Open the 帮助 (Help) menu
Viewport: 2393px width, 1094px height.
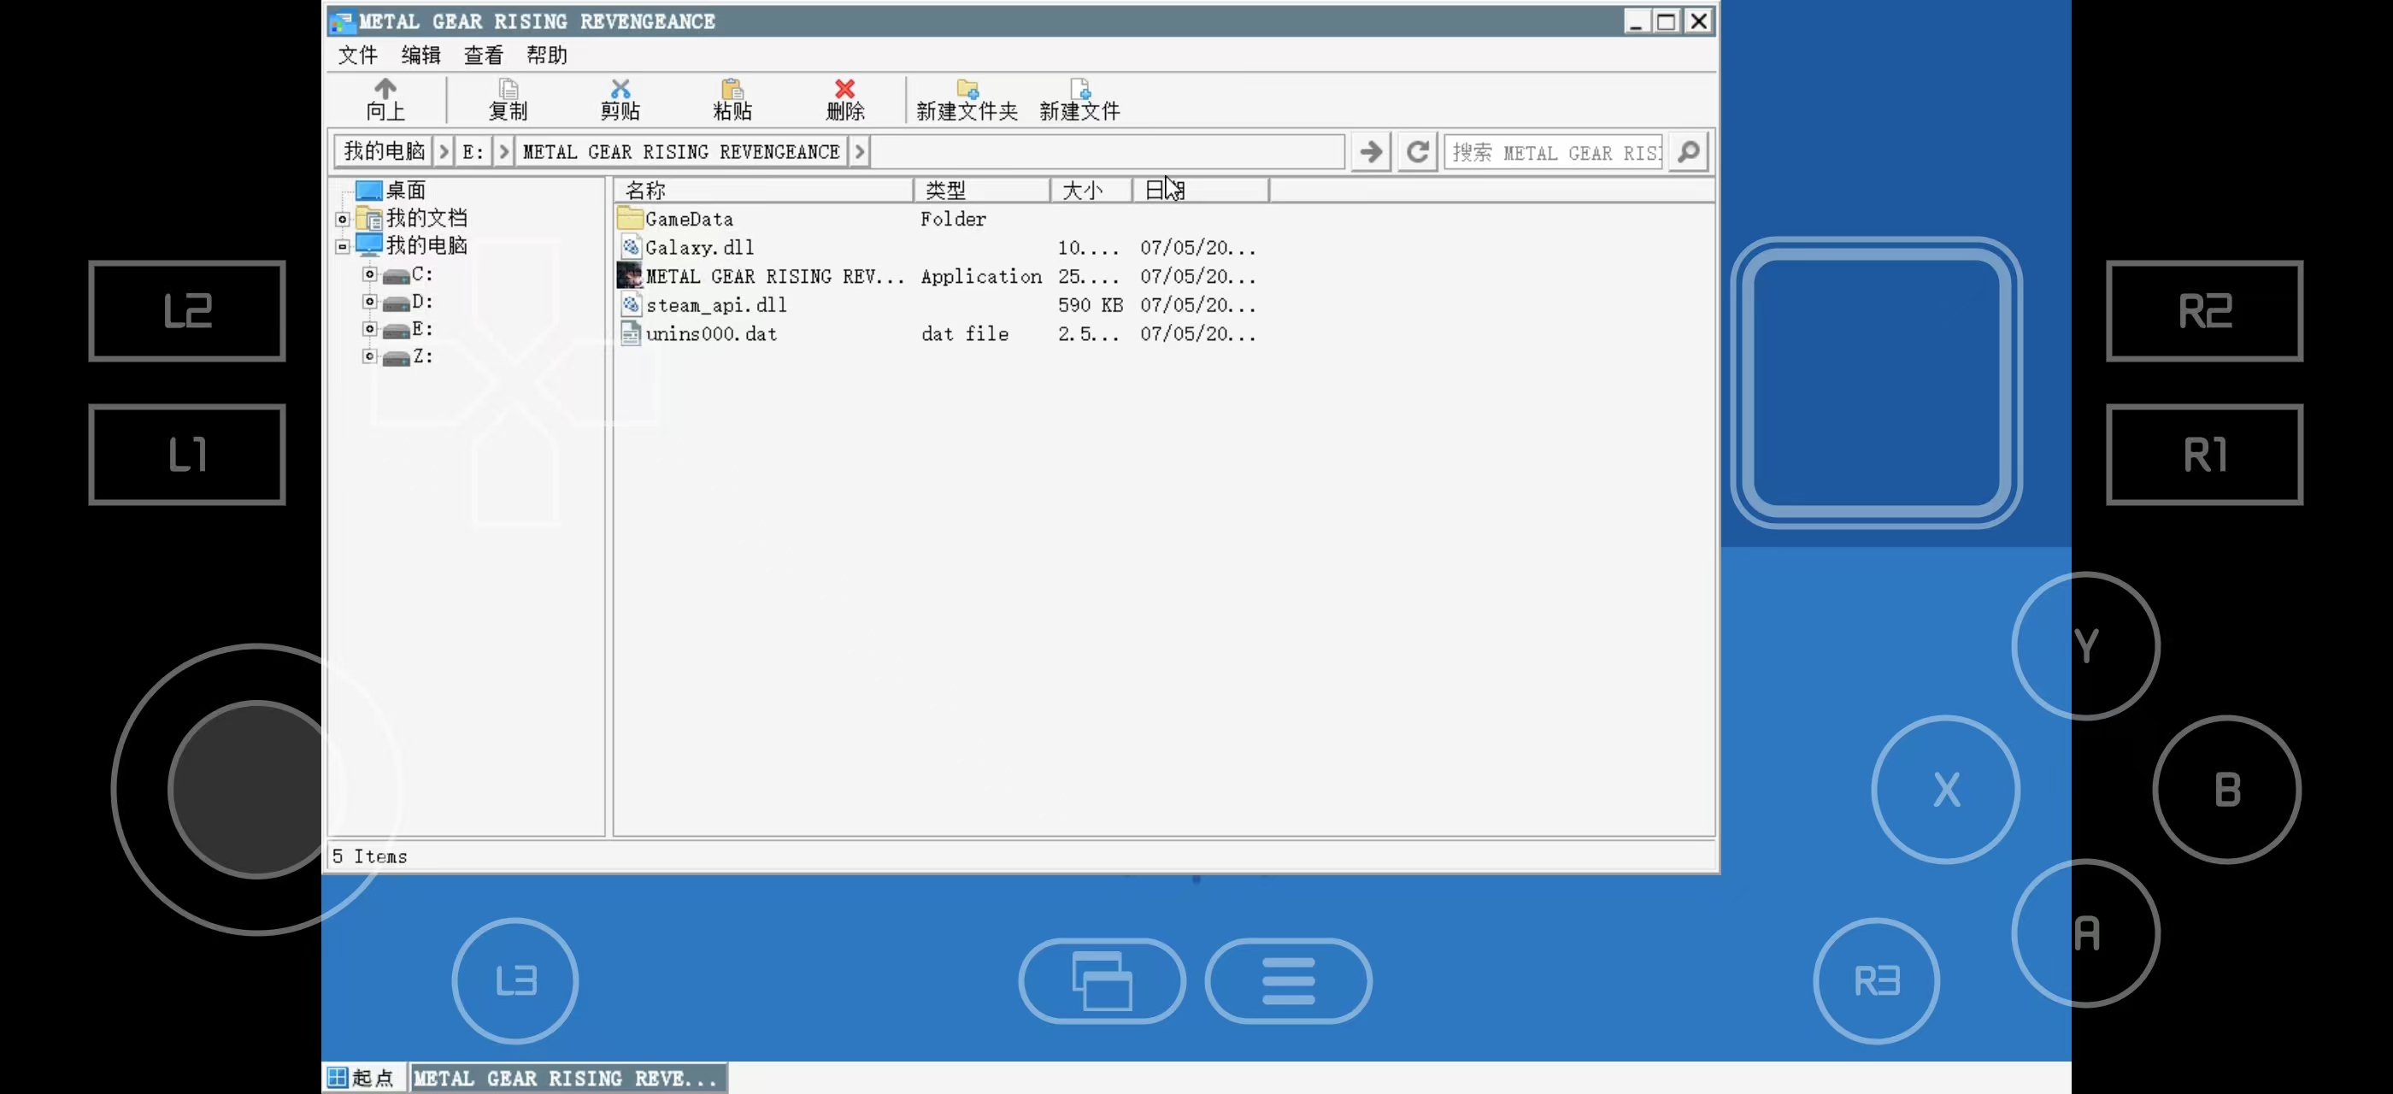click(546, 55)
